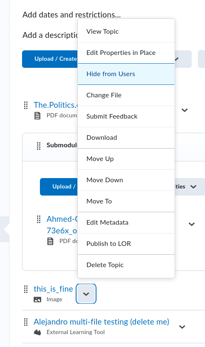
Task: Select Edit Properties in Place
Action: [126, 53]
